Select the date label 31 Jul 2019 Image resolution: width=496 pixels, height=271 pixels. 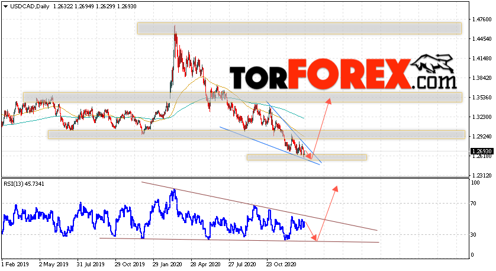click(91, 264)
